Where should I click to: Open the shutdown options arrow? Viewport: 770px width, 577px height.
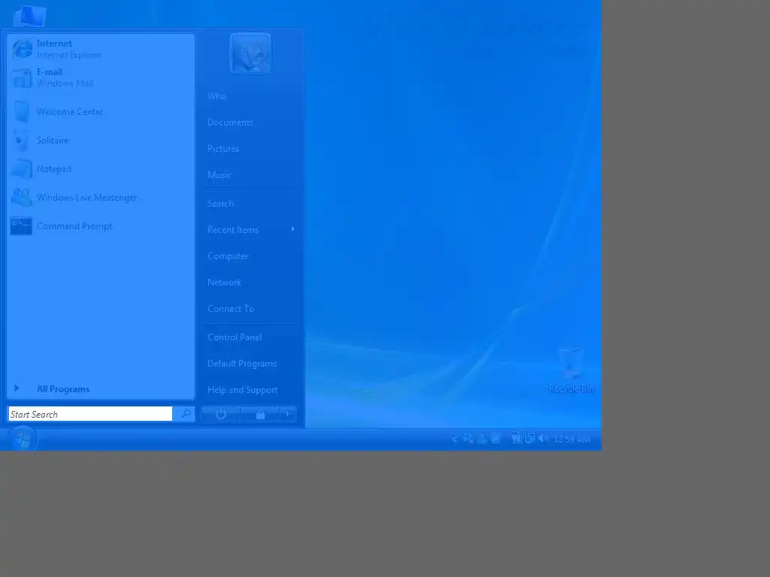288,414
